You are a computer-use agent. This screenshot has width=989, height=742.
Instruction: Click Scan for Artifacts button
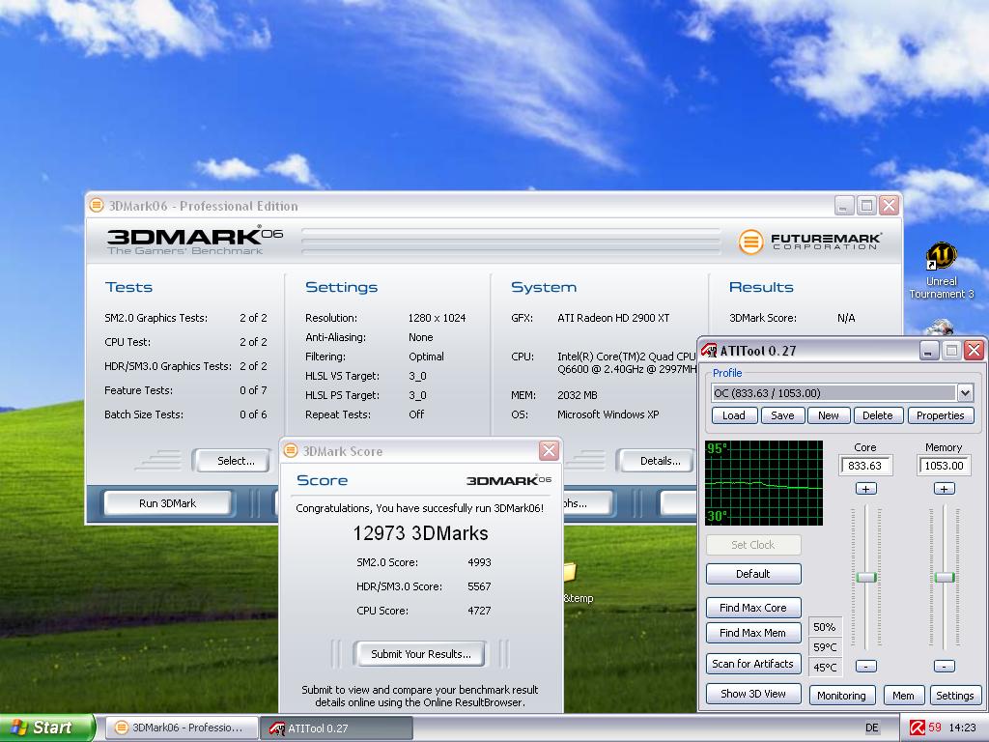click(x=753, y=663)
